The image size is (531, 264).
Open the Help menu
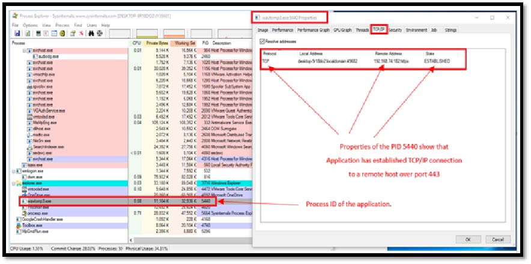click(x=106, y=25)
